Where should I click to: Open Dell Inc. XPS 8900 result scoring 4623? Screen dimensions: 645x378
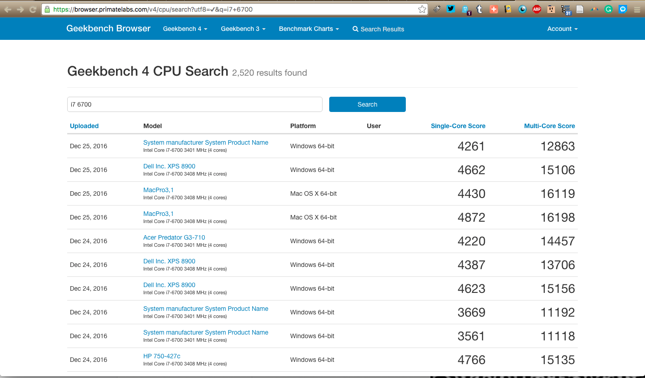[169, 285]
